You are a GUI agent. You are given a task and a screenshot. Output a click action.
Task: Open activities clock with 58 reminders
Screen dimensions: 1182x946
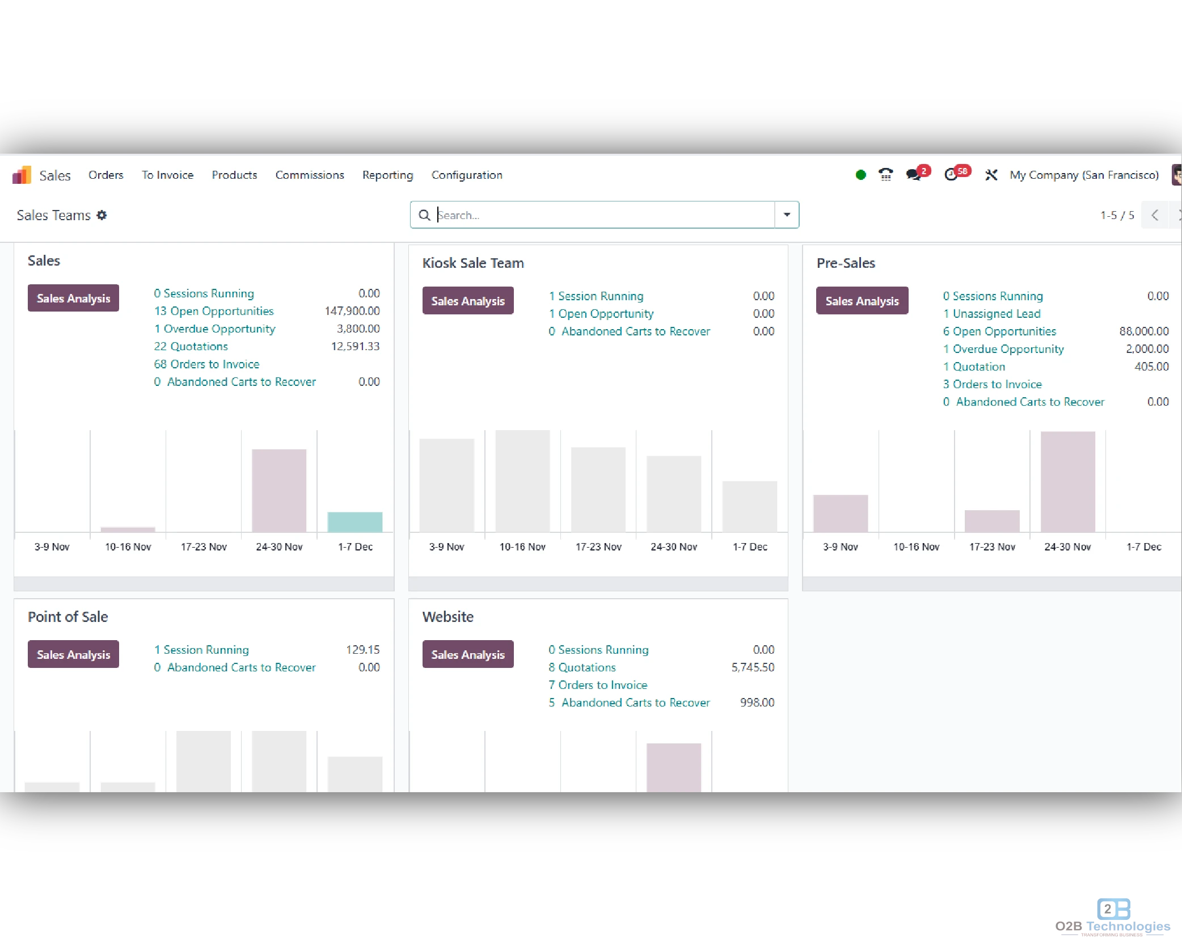[x=952, y=175]
